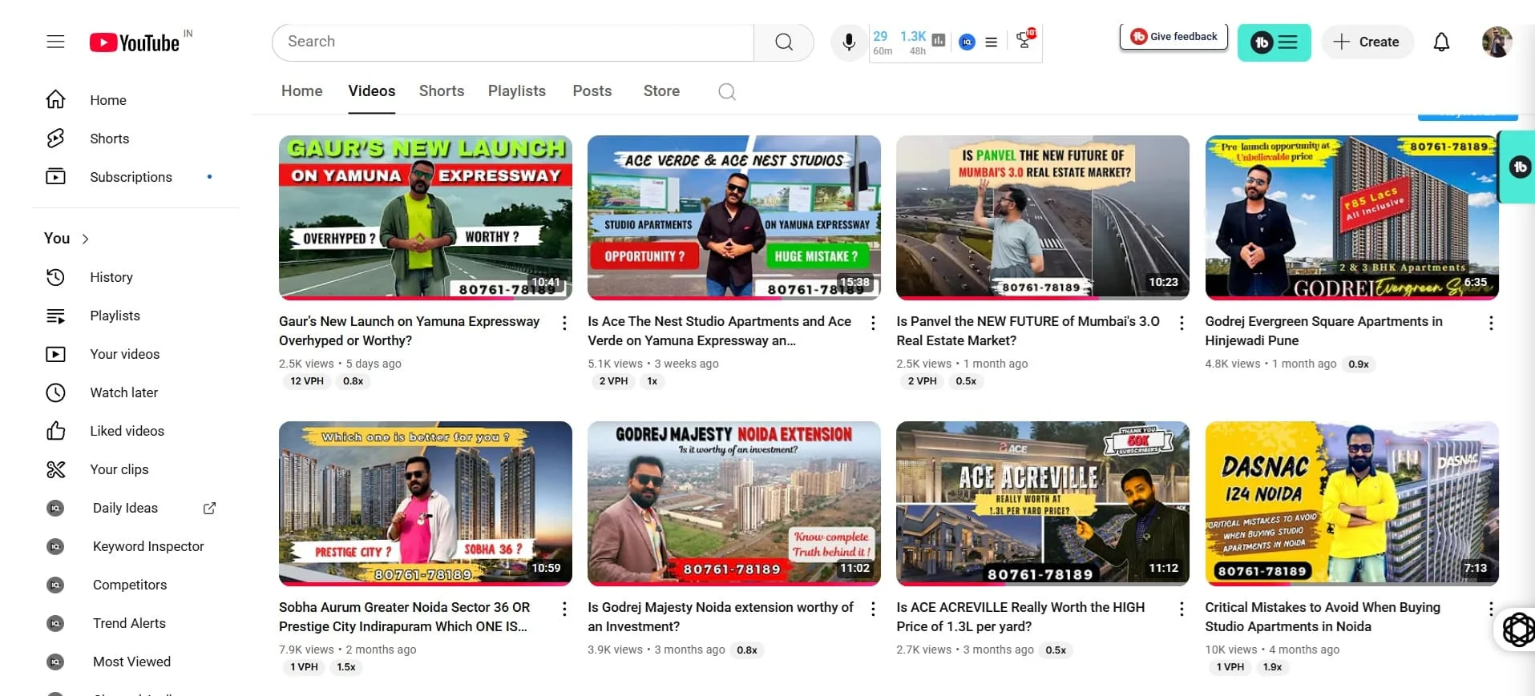Click the search magnifier button
This screenshot has height=696, width=1535.
(x=783, y=42)
